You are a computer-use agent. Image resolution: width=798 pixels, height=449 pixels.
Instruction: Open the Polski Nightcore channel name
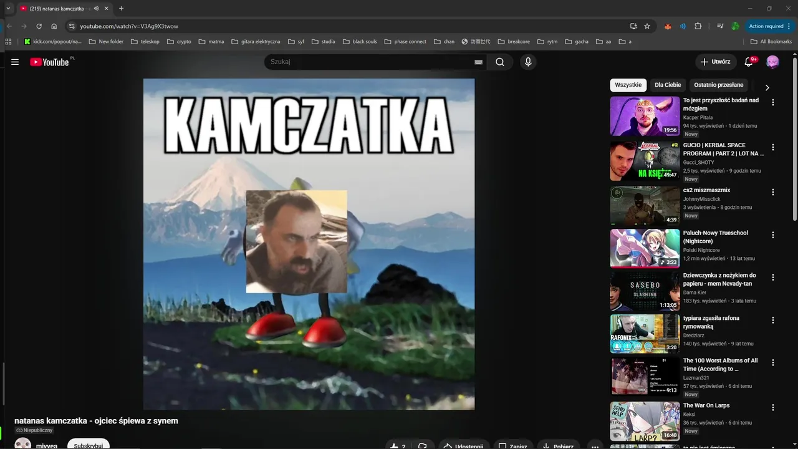pos(701,250)
